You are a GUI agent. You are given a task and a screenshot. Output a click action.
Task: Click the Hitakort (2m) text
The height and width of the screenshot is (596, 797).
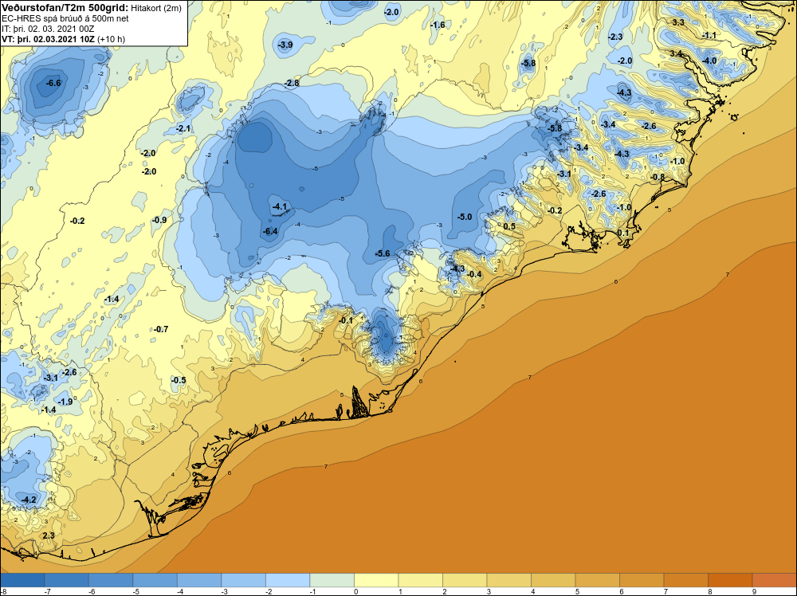155,8
